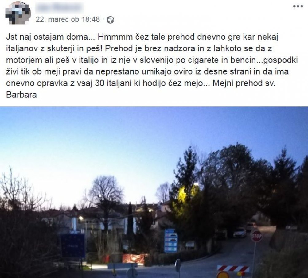Open the three-dot post options menu
This screenshot has width=308, height=278.
point(298,6)
